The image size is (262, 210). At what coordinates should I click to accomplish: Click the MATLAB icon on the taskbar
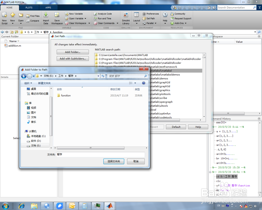click(x=110, y=206)
